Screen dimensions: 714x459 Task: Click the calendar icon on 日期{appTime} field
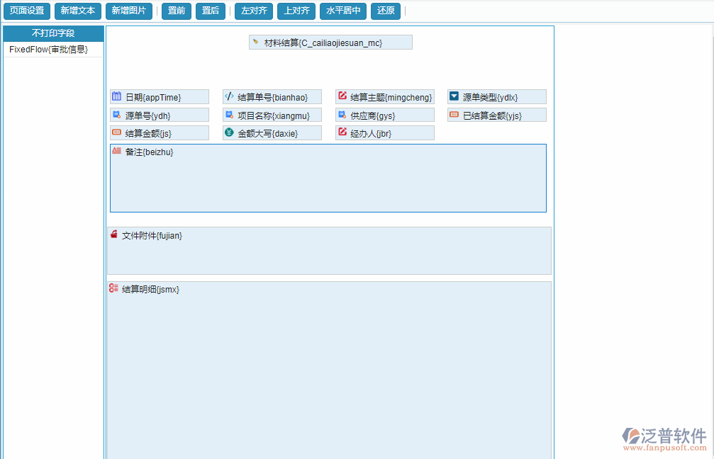(115, 96)
